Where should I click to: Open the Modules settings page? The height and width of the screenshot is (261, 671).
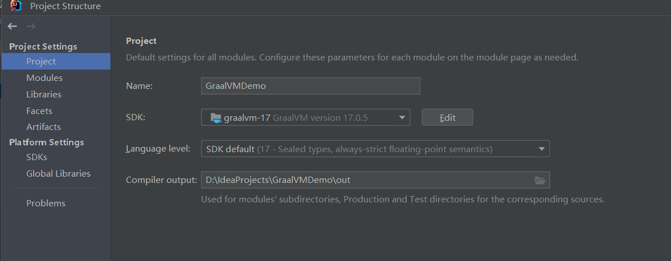(44, 78)
